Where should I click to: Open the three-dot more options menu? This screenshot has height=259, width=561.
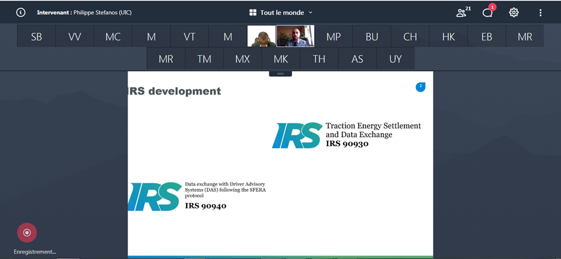541,13
